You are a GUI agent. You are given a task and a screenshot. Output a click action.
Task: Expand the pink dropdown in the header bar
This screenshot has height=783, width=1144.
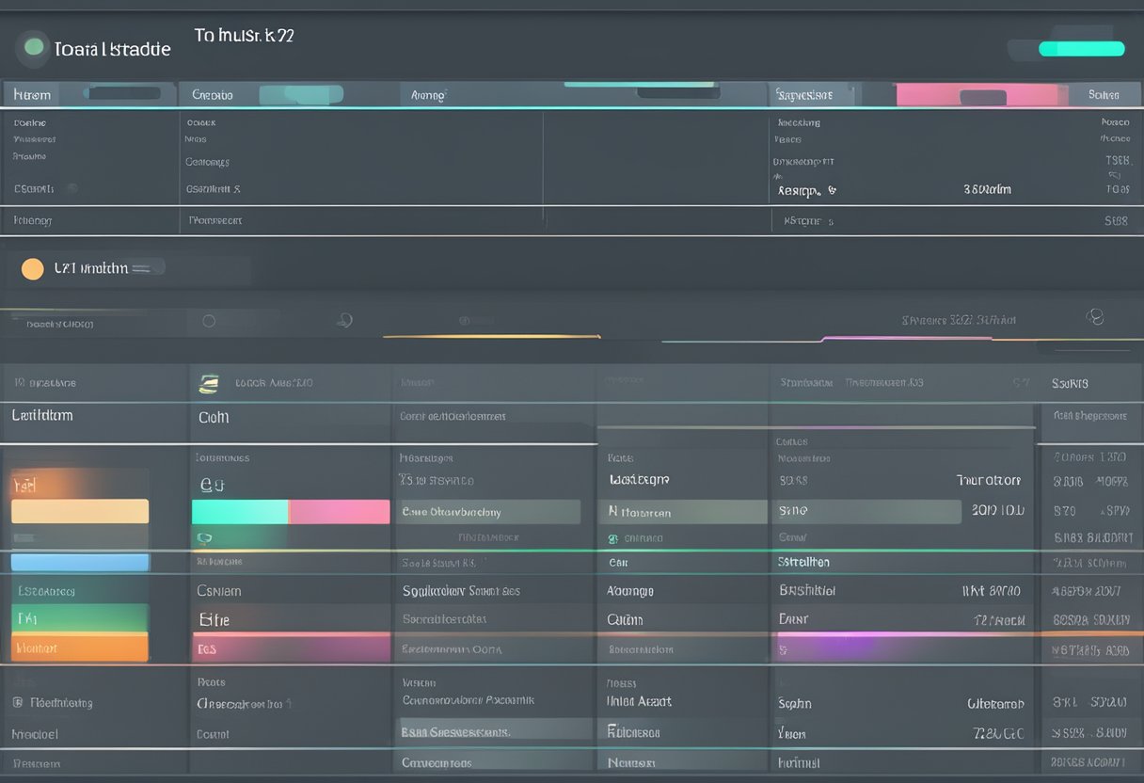tap(977, 95)
